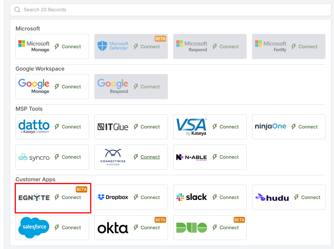Focus the Search 20 Records field
The image size is (334, 249).
[170, 10]
